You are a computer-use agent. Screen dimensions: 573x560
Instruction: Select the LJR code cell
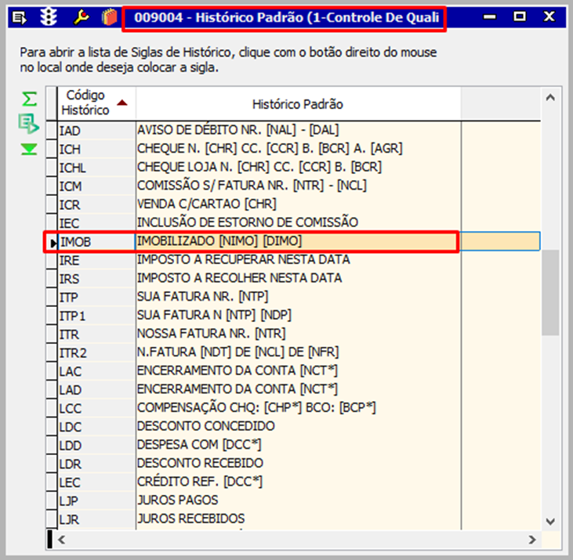click(96, 518)
